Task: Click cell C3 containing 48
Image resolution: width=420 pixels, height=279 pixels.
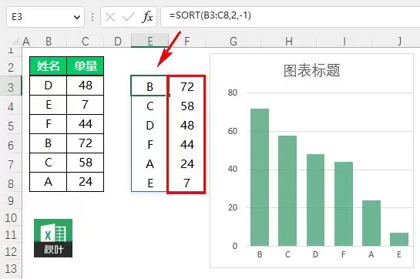Action: click(x=86, y=86)
